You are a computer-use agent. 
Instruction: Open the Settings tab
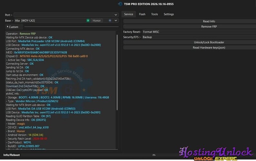coord(169,14)
